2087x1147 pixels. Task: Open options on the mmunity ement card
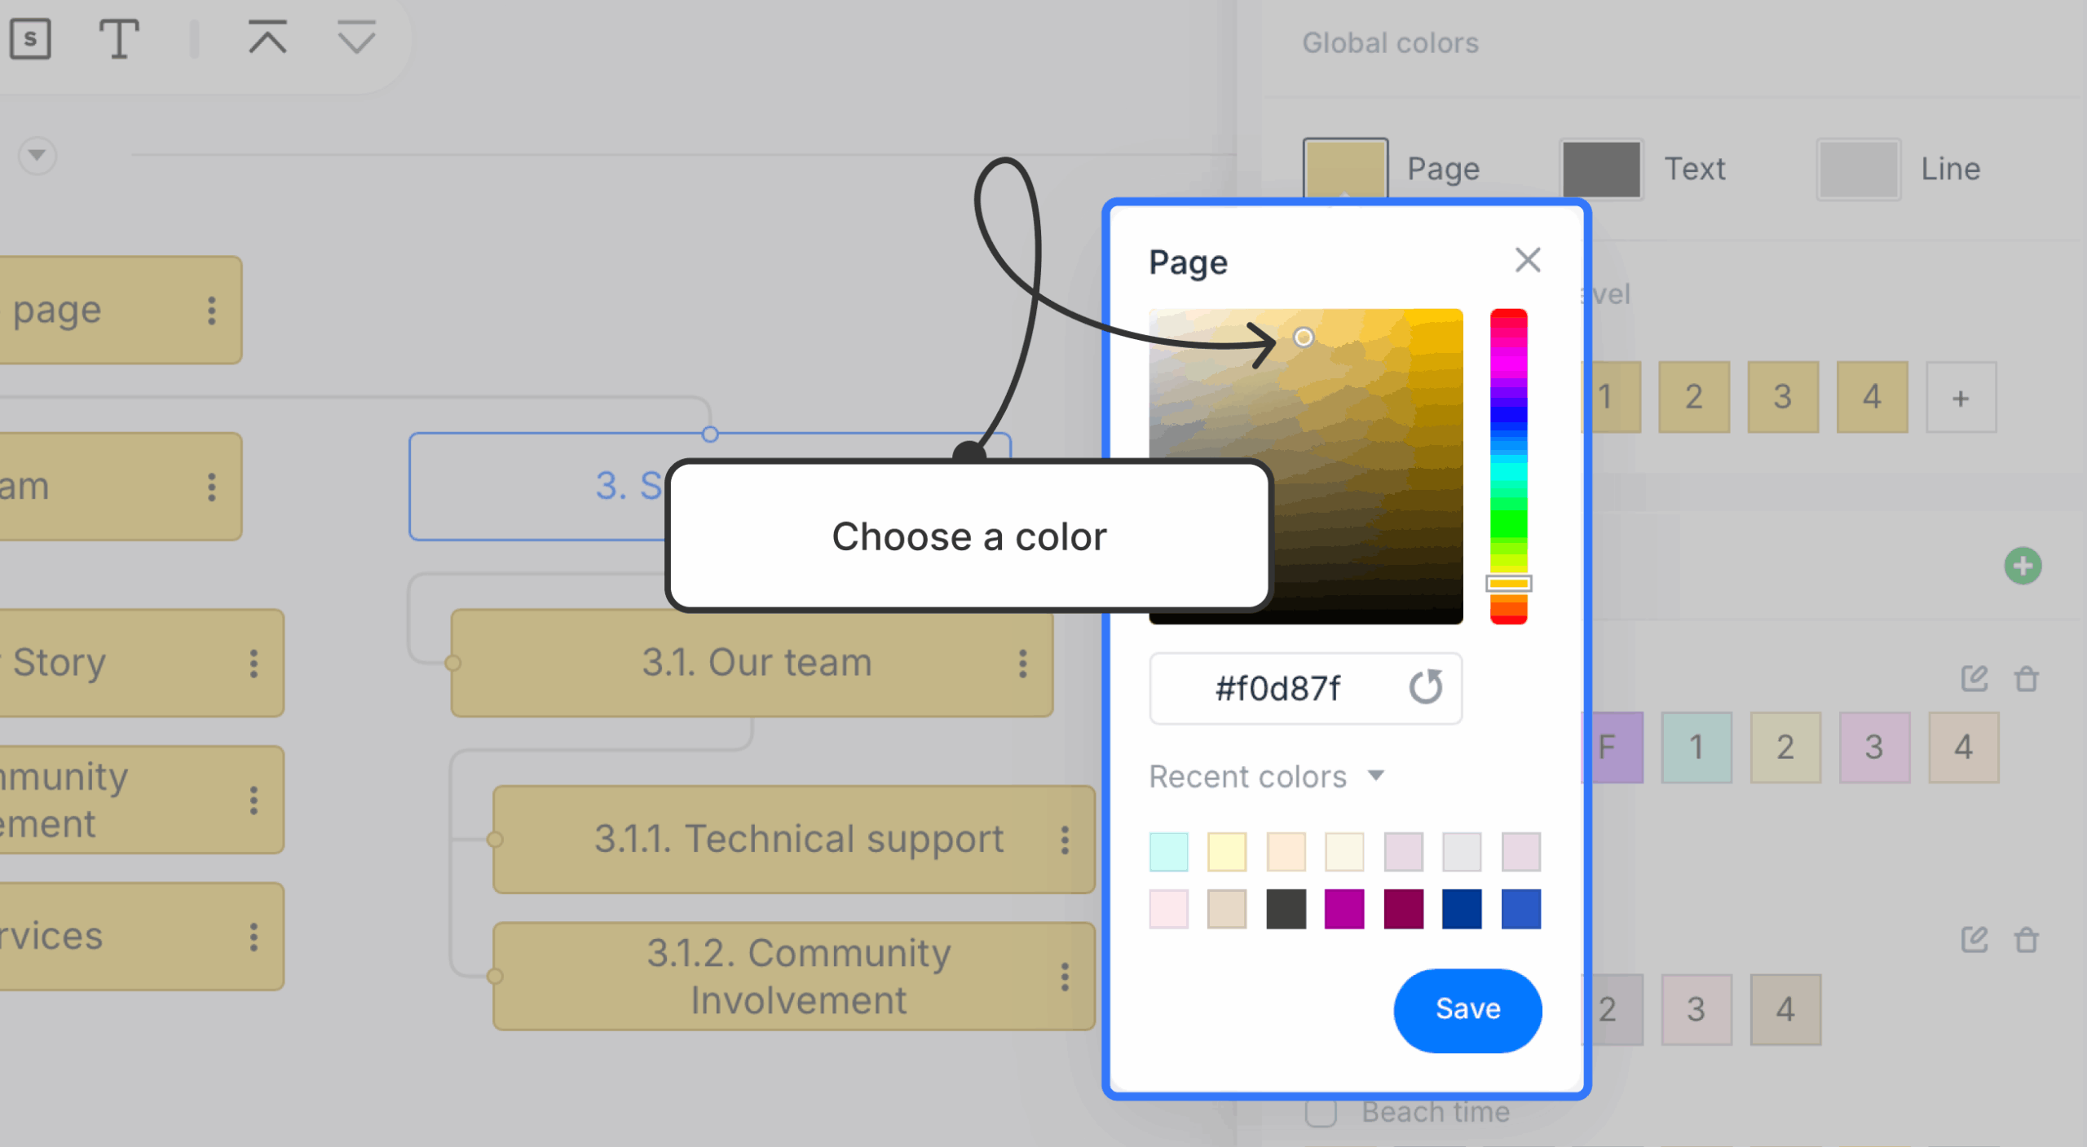pyautogui.click(x=254, y=801)
